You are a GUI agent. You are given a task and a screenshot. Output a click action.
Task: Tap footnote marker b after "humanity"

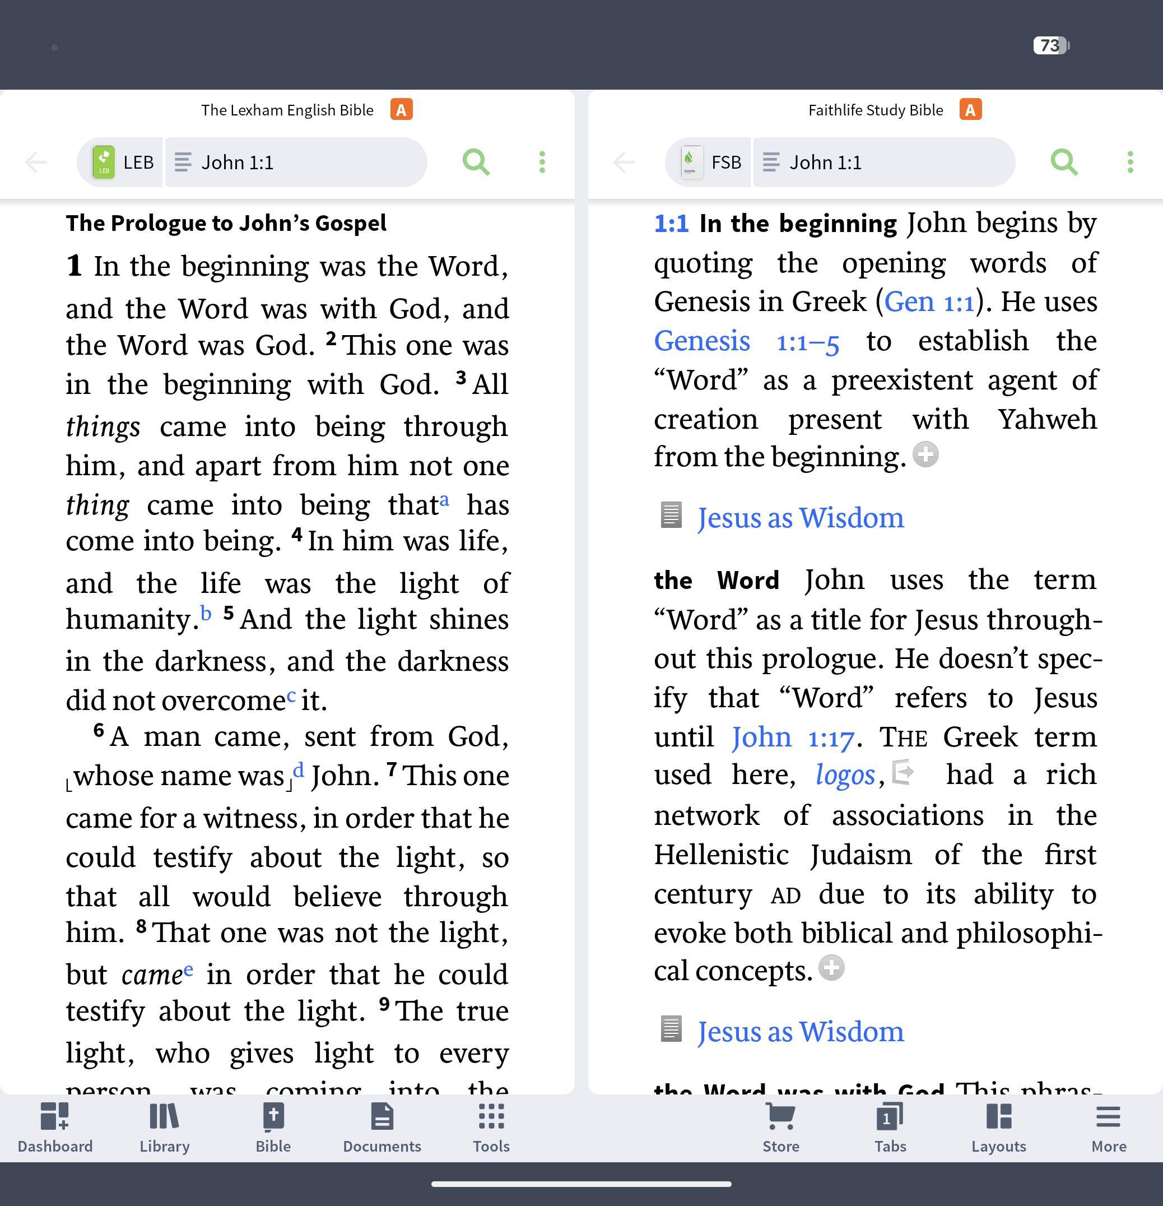(x=206, y=614)
